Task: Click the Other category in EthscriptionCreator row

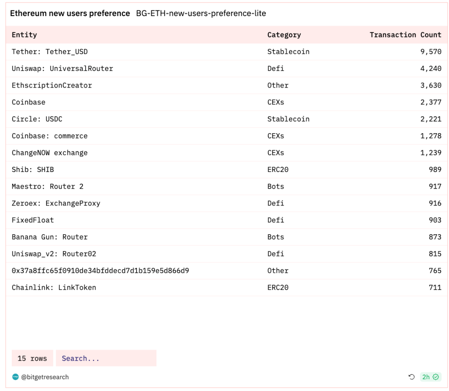Action: coord(278,85)
